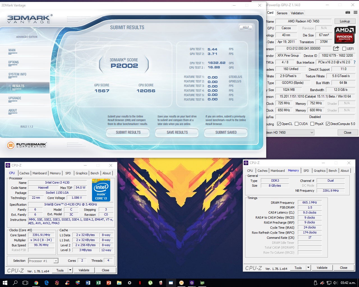Click SUBMIT RESULTS button
359x287 pixels.
[x=128, y=132]
